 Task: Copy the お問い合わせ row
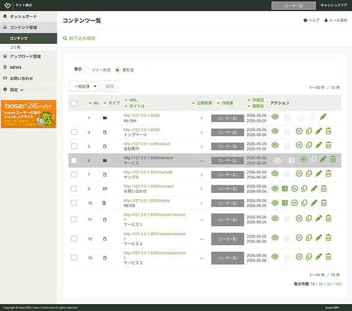[304, 188]
